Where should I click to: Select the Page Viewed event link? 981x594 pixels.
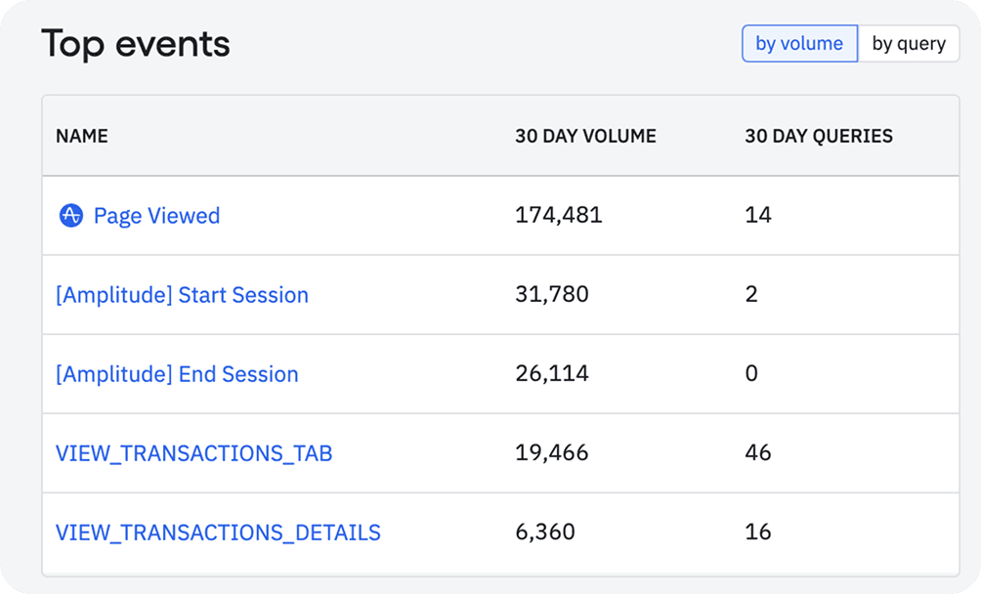click(156, 216)
